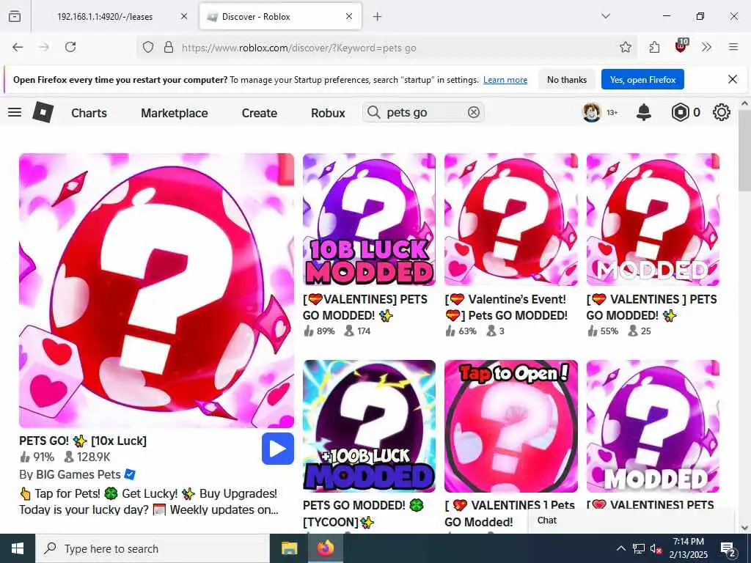The image size is (751, 563).
Task: Click the site security padlock icon
Action: pyautogui.click(x=169, y=47)
